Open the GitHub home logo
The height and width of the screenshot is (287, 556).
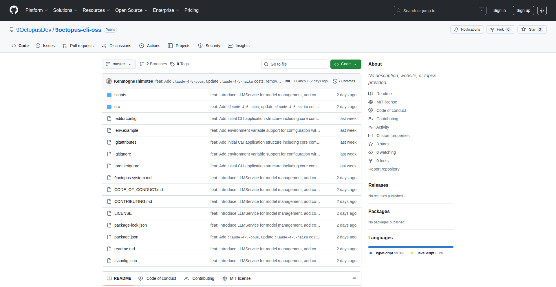coord(13,10)
